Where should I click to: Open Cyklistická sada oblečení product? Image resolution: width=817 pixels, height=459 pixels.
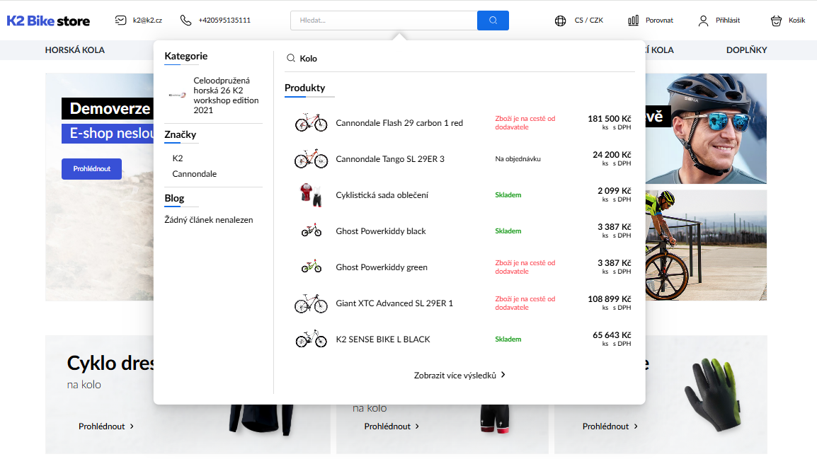382,195
